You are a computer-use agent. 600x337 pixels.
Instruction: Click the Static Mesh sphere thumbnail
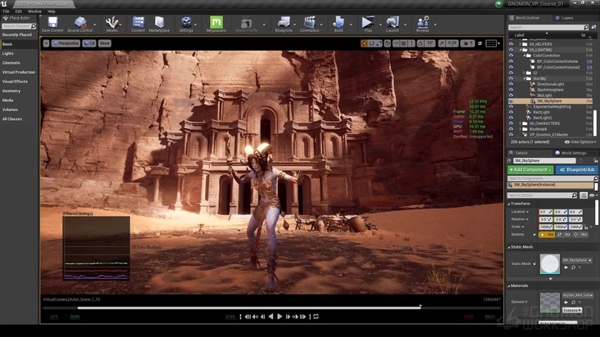point(550,263)
